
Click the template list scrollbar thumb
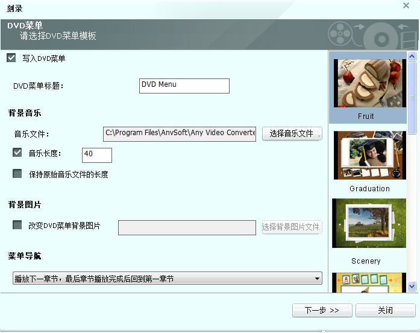pos(412,98)
